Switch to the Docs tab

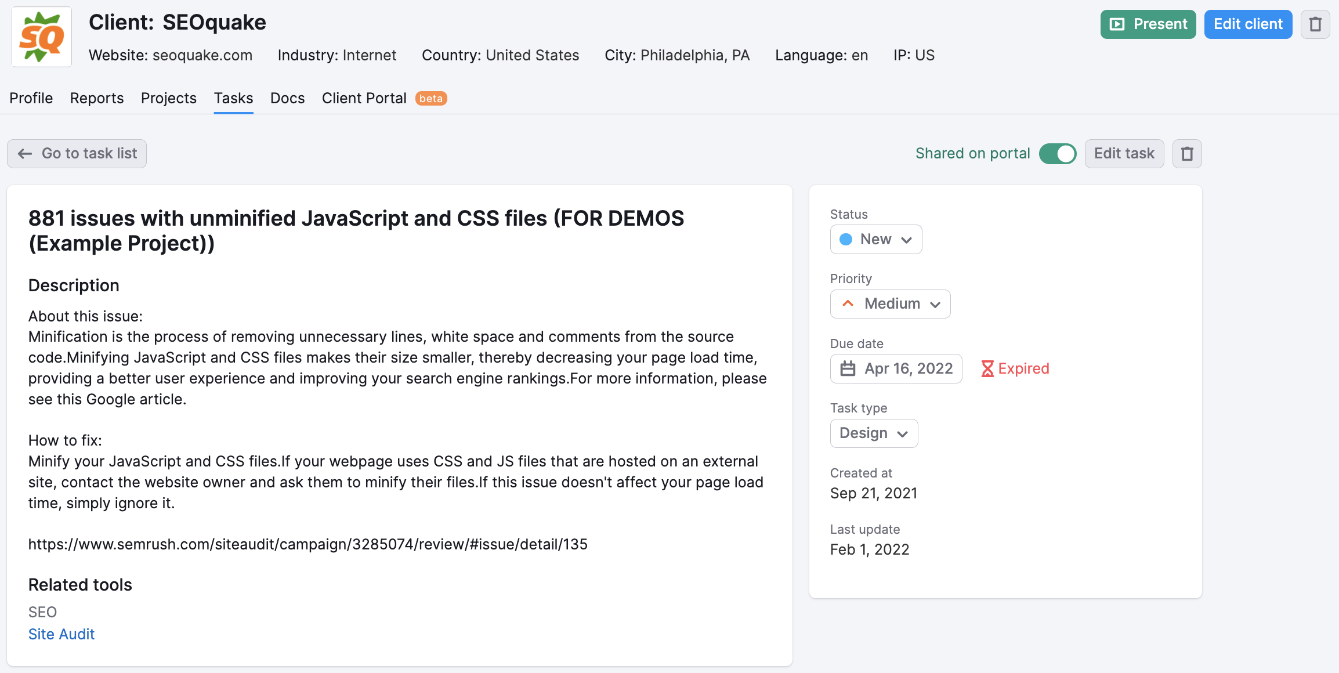(x=287, y=98)
